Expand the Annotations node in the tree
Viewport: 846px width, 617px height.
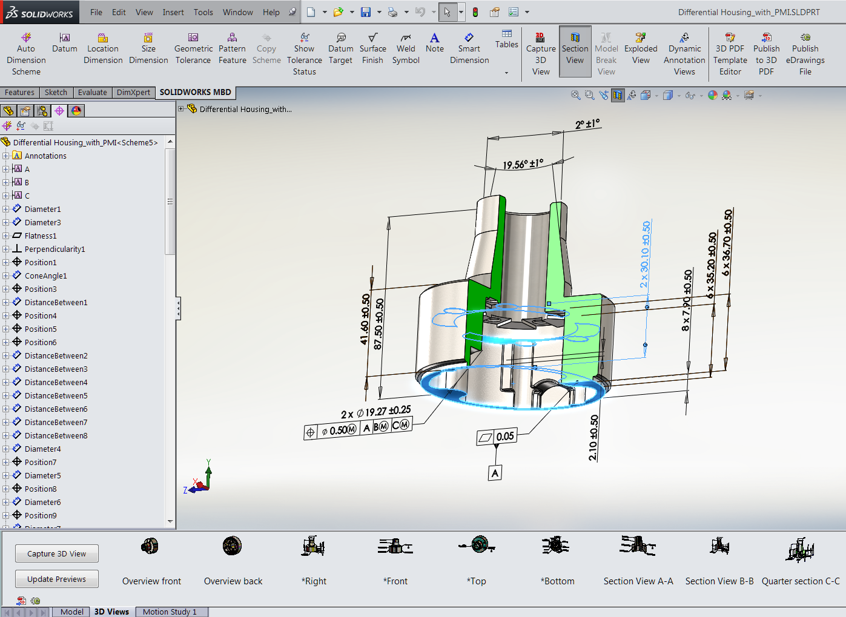[x=7, y=156]
